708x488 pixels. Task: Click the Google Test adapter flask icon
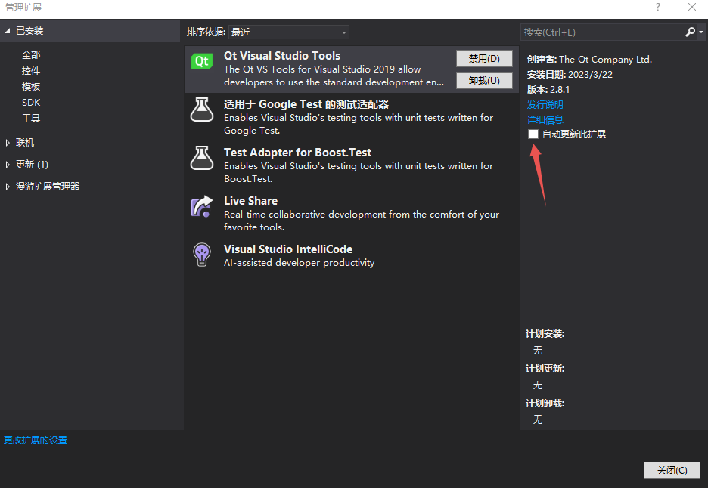tap(201, 109)
